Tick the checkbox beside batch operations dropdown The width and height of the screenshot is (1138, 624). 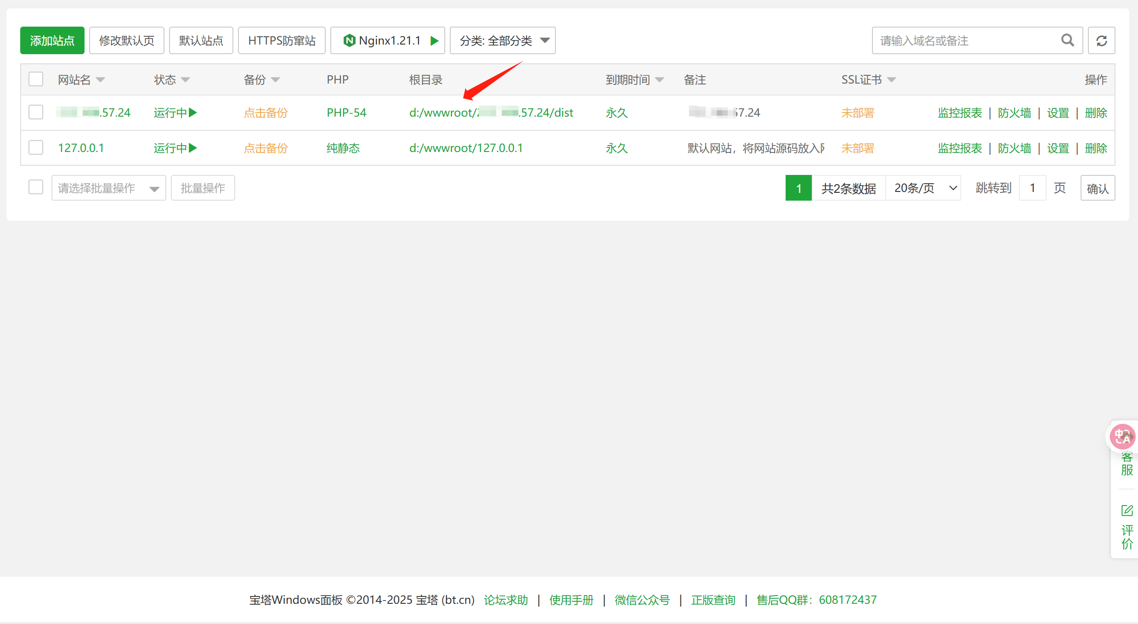36,187
